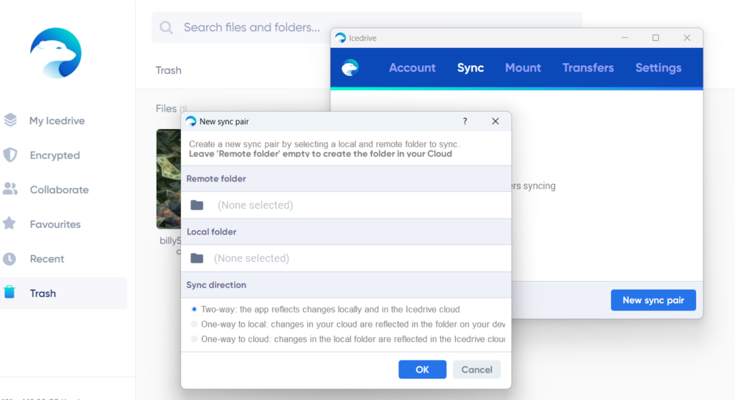Switch to the Sync tab
The height and width of the screenshot is (400, 735).
470,68
